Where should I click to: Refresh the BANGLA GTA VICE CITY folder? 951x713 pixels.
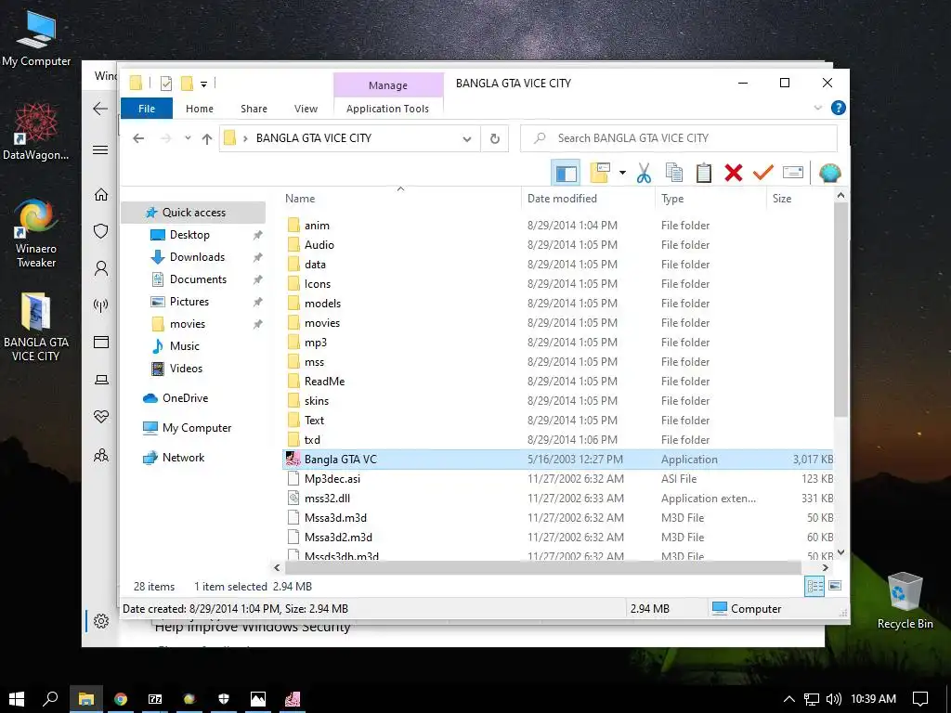[495, 139]
